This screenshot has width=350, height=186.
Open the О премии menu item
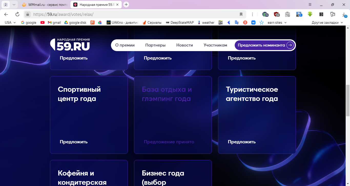(x=125, y=45)
